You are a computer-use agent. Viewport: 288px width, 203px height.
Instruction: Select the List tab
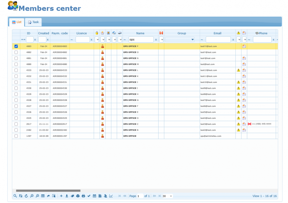click(x=17, y=22)
